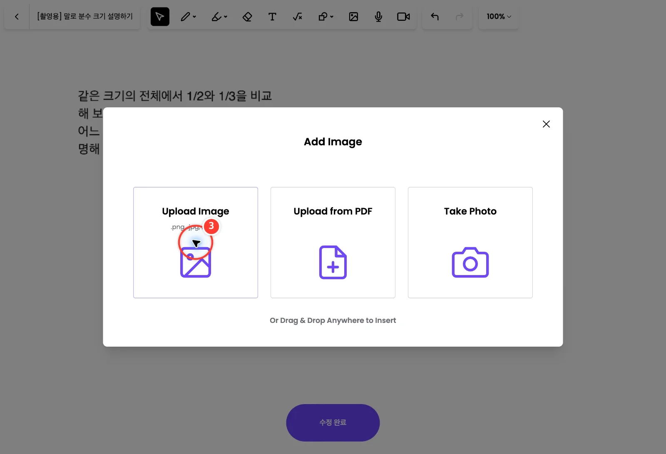Select the pen drawing tool
Image resolution: width=666 pixels, height=454 pixels.
point(185,17)
